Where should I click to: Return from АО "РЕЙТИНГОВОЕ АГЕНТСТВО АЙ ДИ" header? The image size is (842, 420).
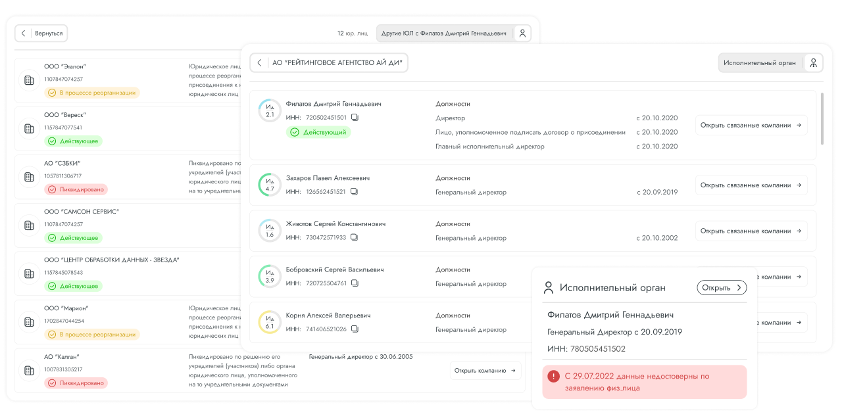[259, 63]
